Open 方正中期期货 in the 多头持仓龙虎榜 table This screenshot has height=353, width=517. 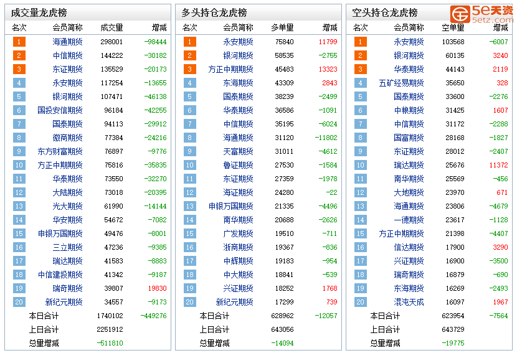tap(231, 69)
